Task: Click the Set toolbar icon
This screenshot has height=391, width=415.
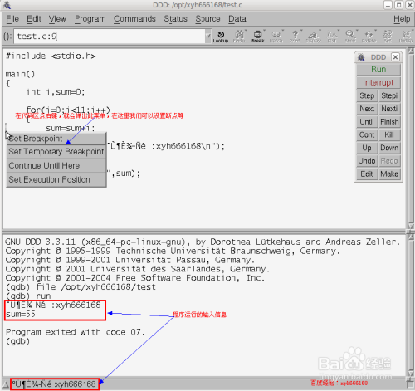Action: (x=388, y=37)
